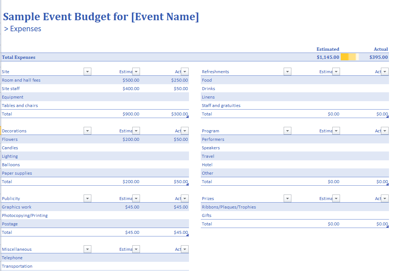Open the Decorations column filter dropdown
Screen dimensions: 396x271
click(87, 131)
